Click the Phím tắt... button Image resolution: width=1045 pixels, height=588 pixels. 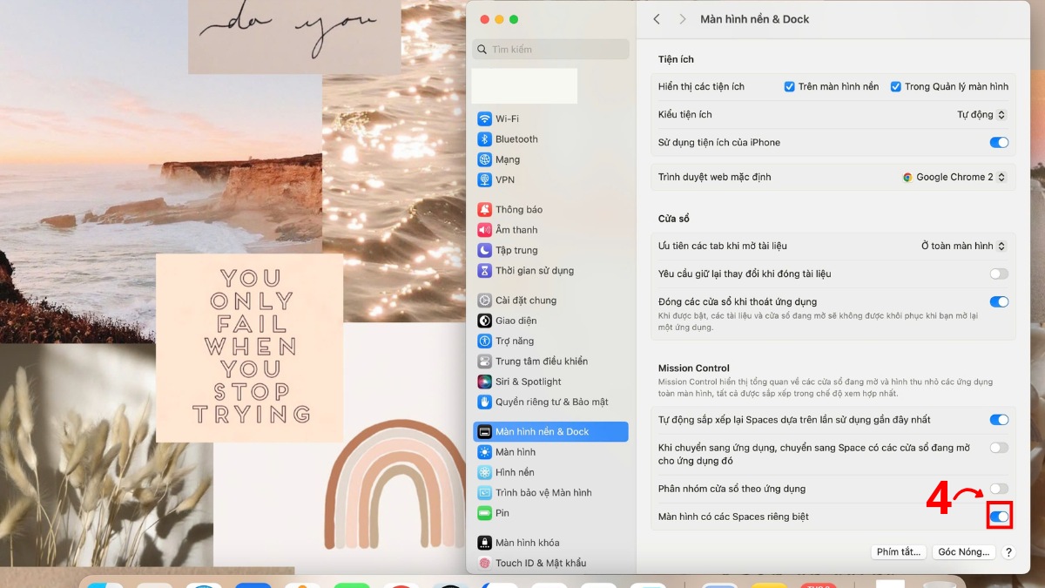[898, 551]
